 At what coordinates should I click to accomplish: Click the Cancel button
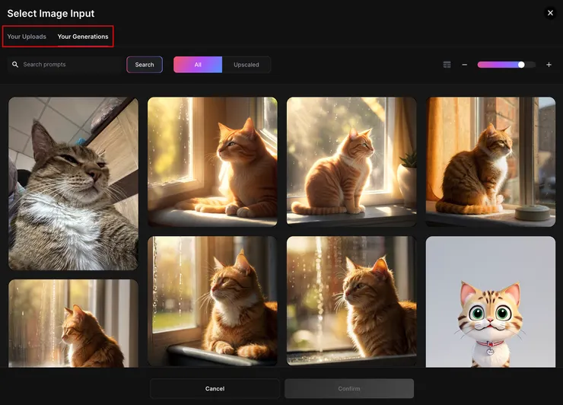pyautogui.click(x=215, y=388)
